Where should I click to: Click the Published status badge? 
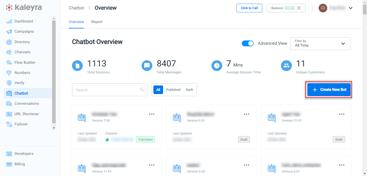[x=145, y=140]
